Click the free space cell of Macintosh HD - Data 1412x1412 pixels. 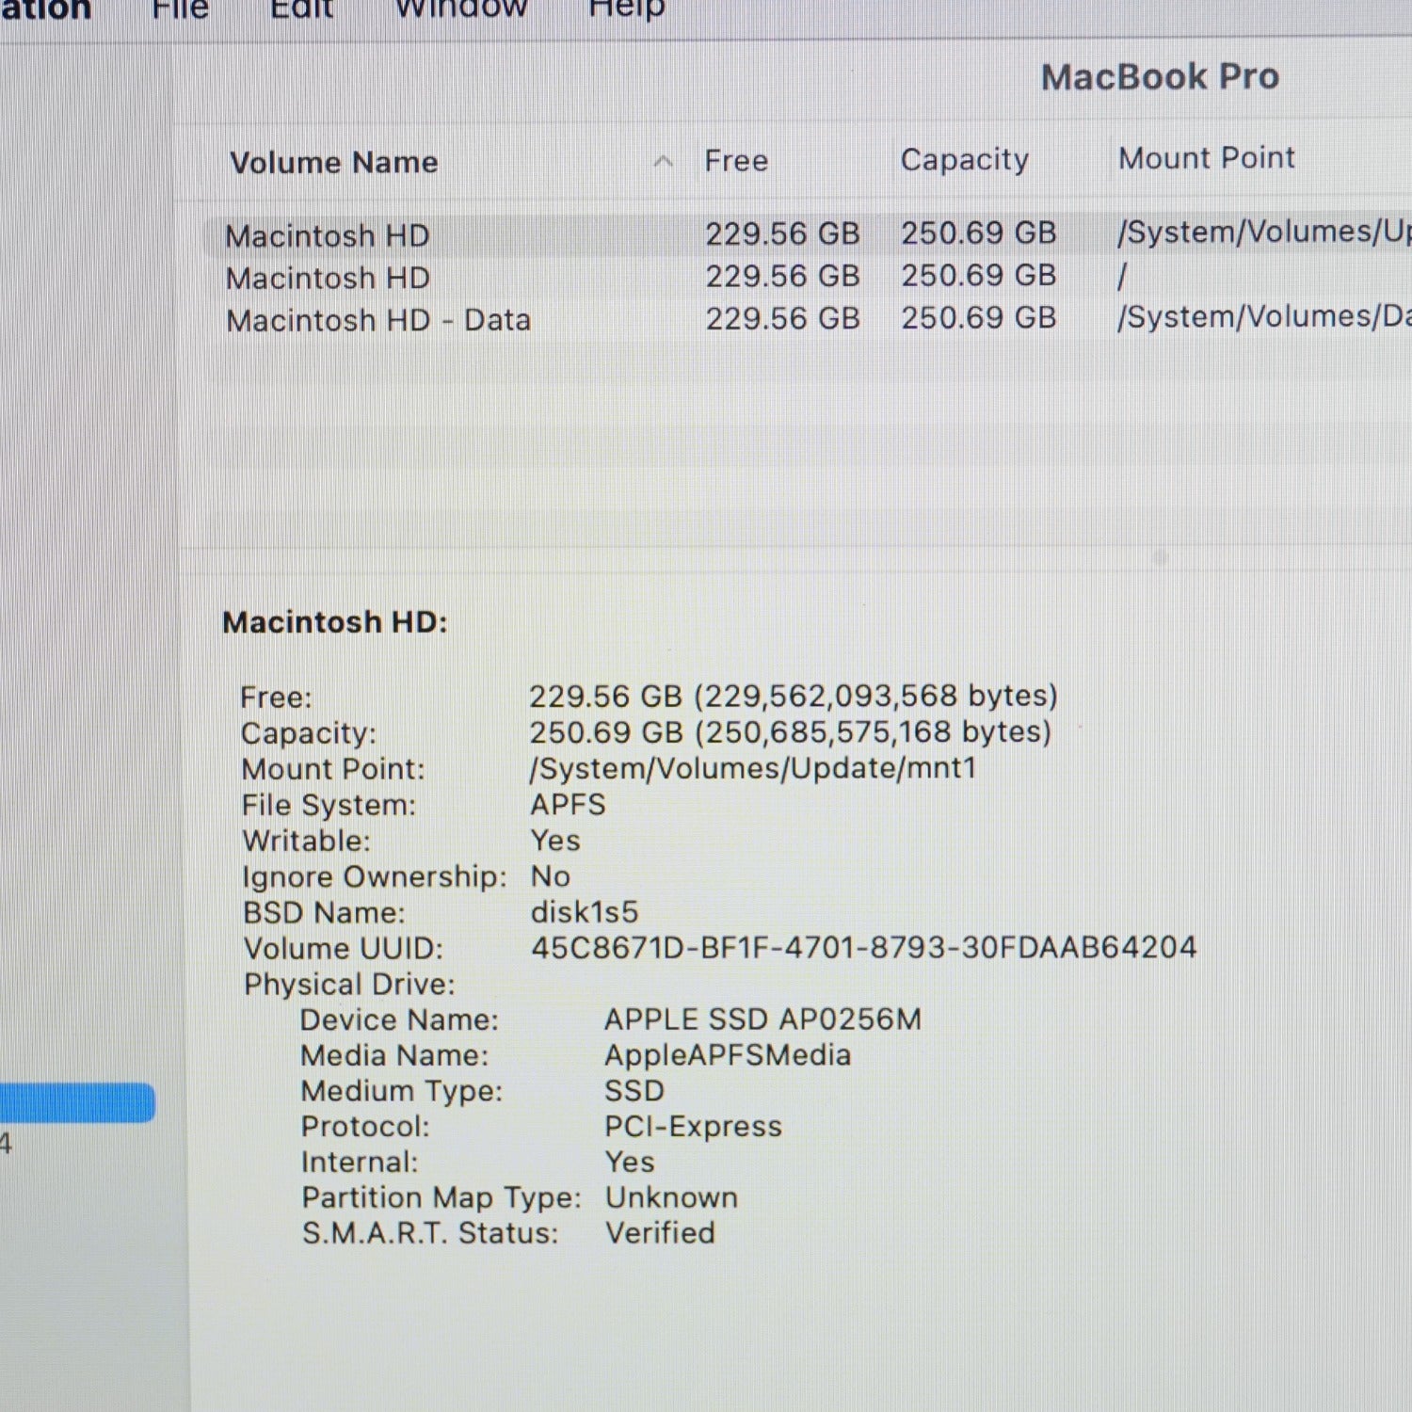783,318
